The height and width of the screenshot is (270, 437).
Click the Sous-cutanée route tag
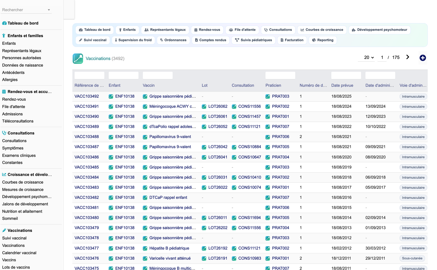pyautogui.click(x=412, y=258)
